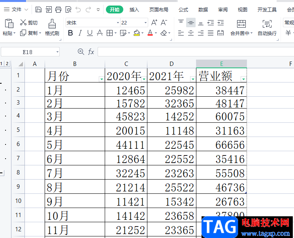Select row 5 header

pos(18,129)
